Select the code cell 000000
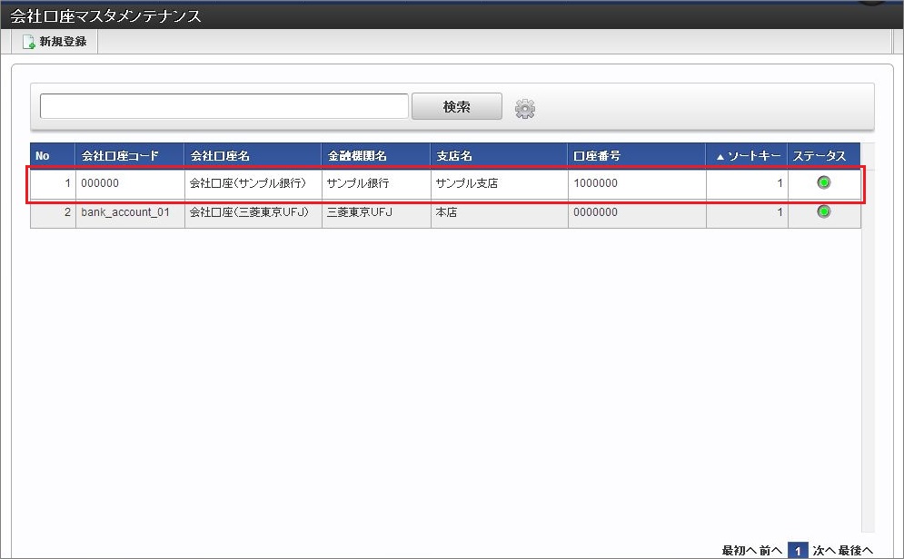 coord(130,183)
